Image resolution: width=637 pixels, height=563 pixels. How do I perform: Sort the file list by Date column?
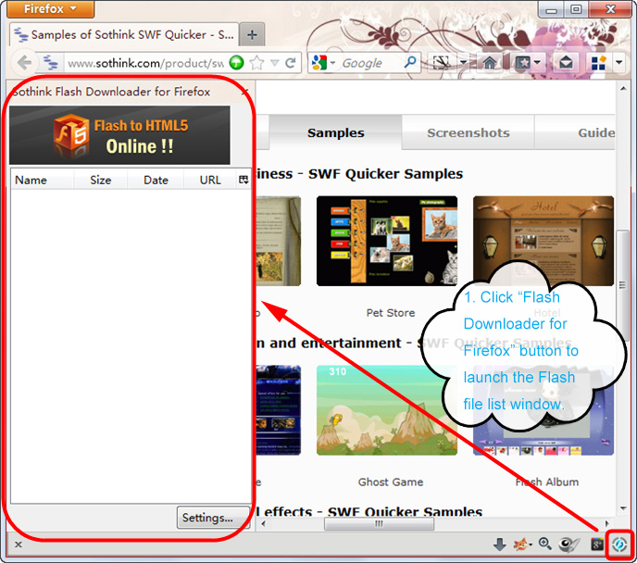tap(156, 180)
